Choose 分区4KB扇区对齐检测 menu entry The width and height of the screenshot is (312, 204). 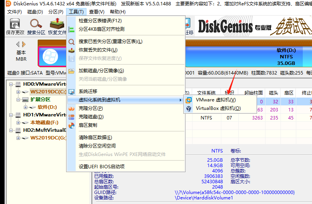coord(126,29)
